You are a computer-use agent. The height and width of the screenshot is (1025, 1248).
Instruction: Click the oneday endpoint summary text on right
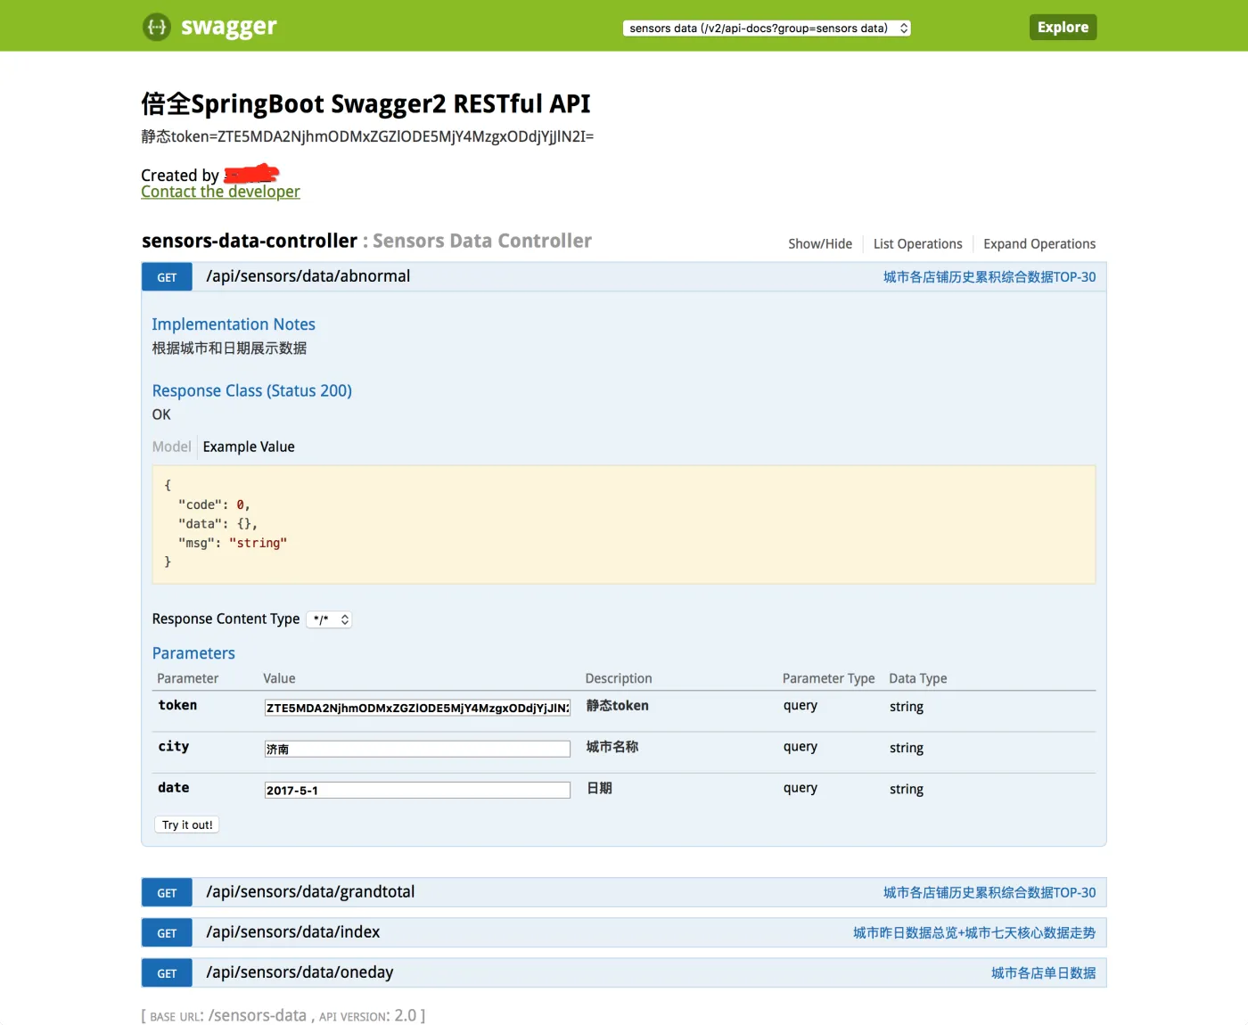tap(1044, 973)
